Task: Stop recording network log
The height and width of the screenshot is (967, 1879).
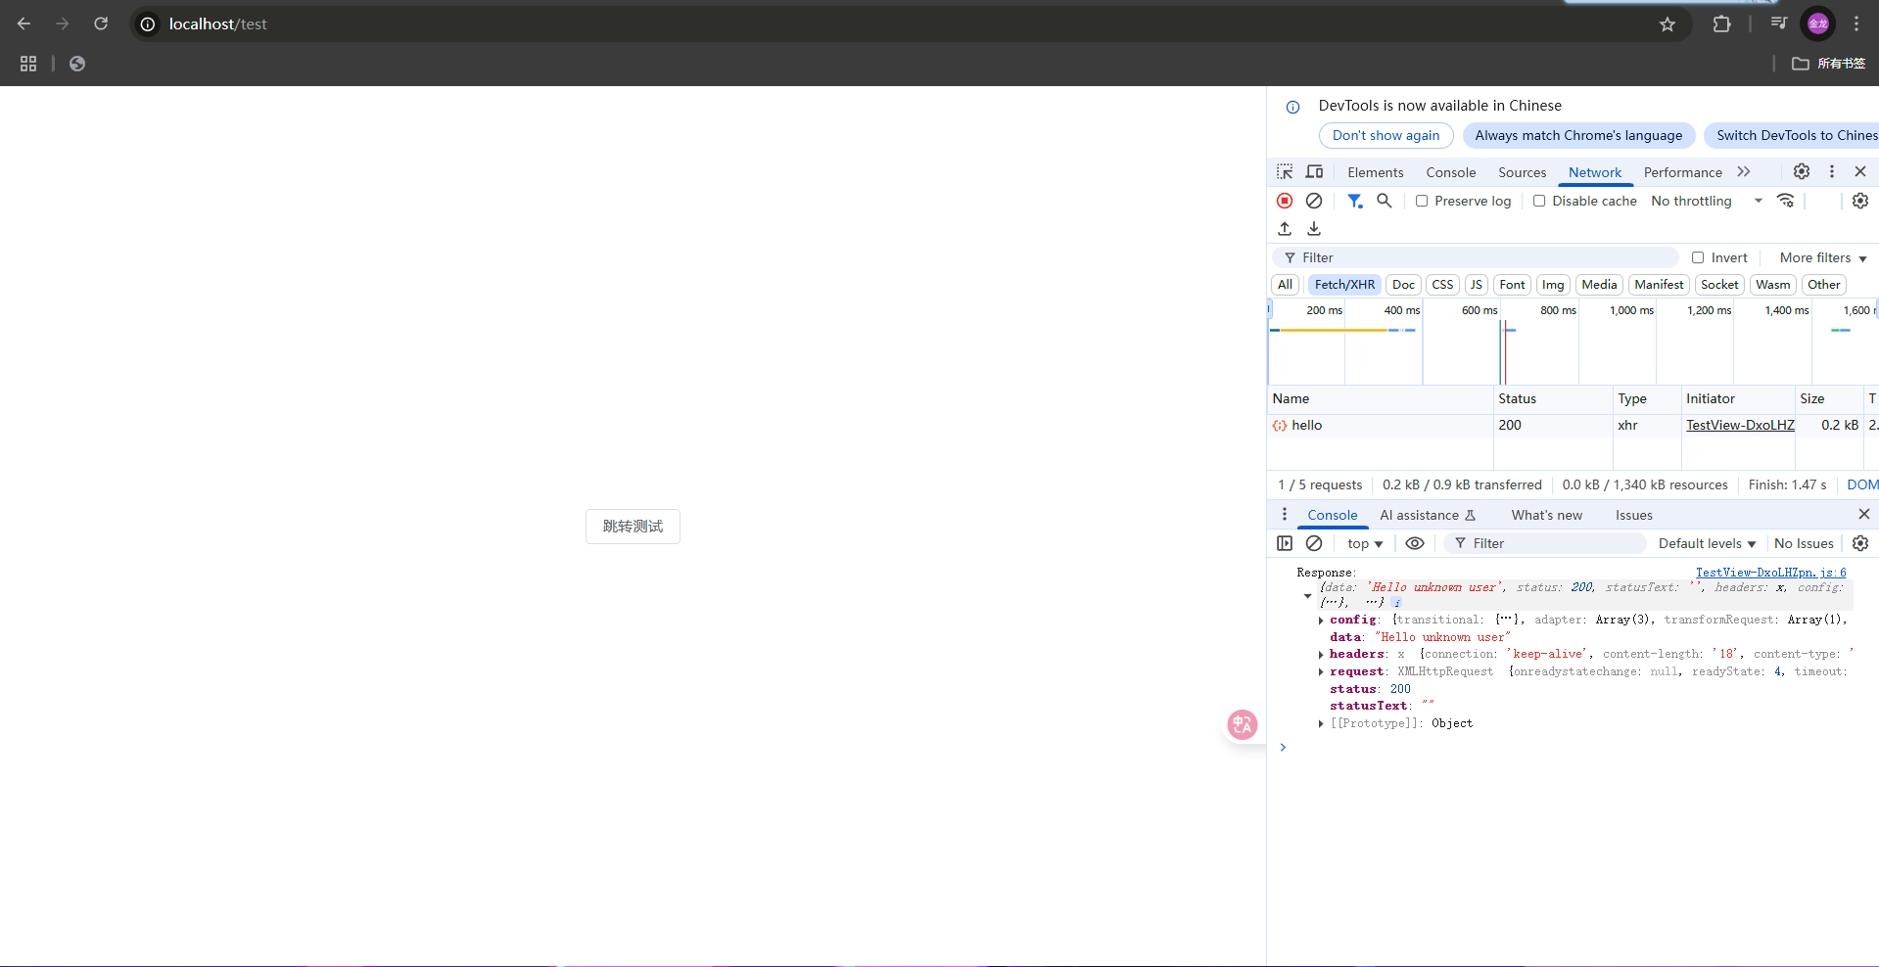Action: (1285, 201)
